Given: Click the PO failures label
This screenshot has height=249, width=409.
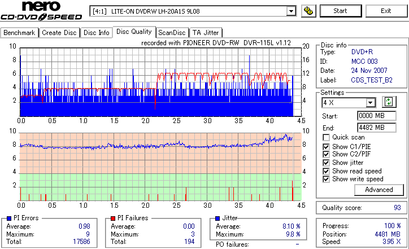Looking at the screenshot, I should (x=232, y=244).
